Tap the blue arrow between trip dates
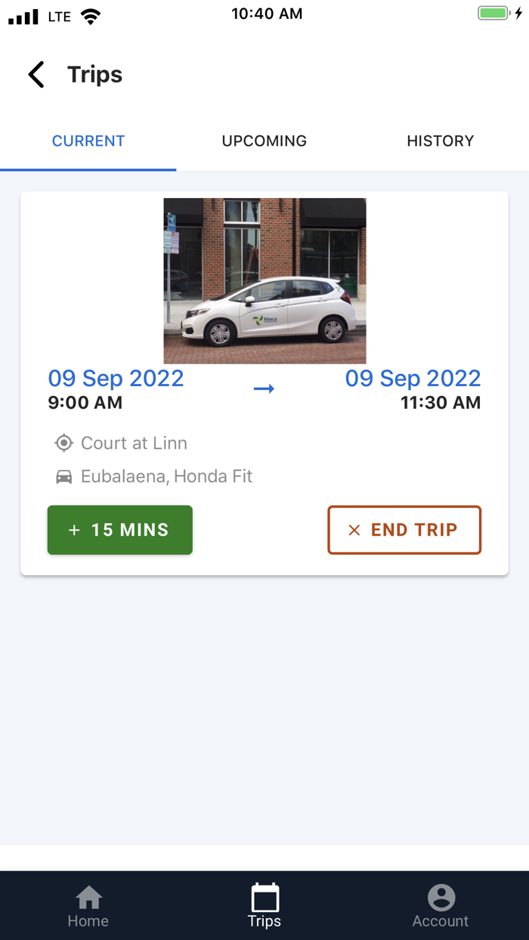Viewport: 529px width, 940px height. pos(264,388)
